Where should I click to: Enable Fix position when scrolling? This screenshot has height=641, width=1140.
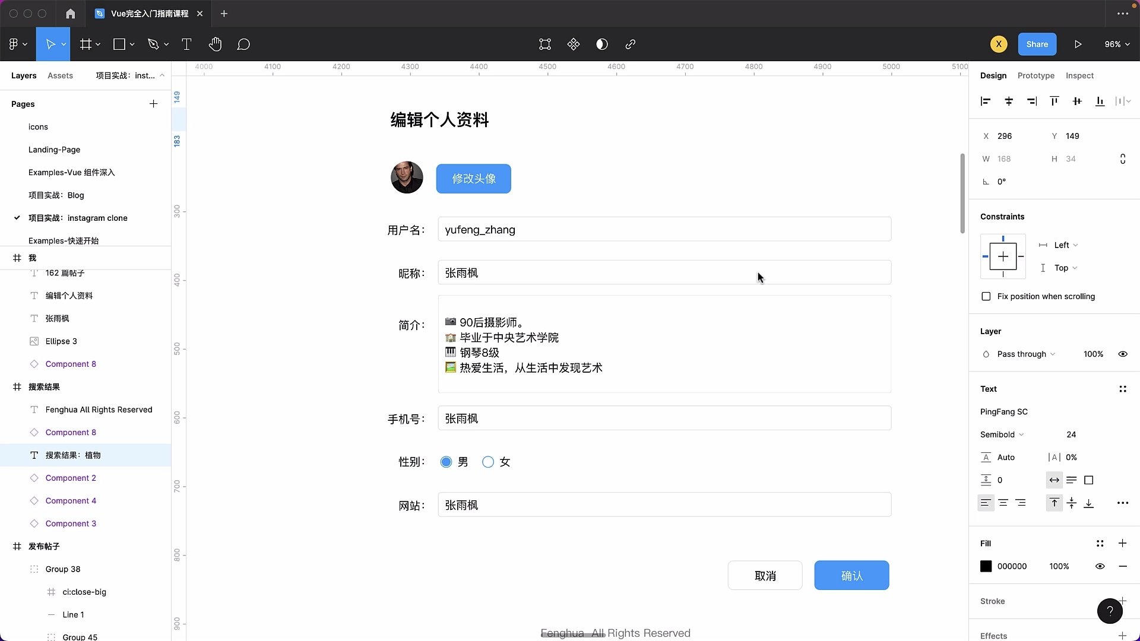987,296
